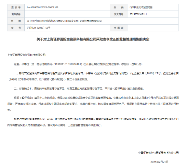Click the 名称 label cell
This screenshot has height=166, width=188.
click(16, 21)
